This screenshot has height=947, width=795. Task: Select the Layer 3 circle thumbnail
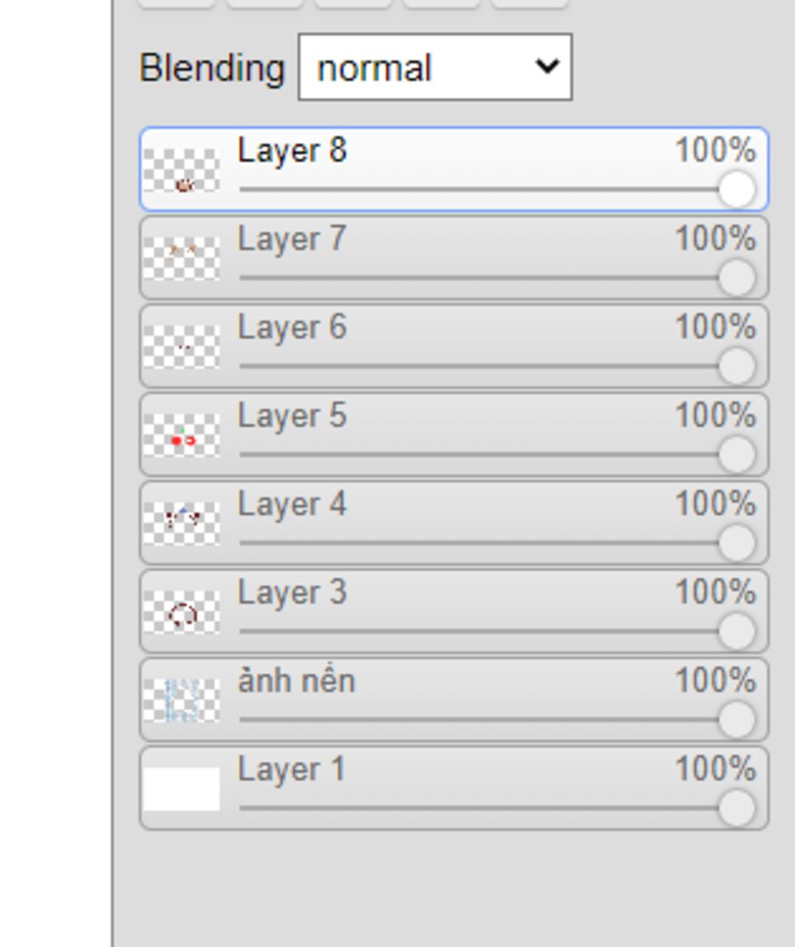182,612
